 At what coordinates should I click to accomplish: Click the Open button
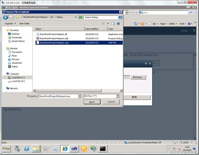pos(92,102)
